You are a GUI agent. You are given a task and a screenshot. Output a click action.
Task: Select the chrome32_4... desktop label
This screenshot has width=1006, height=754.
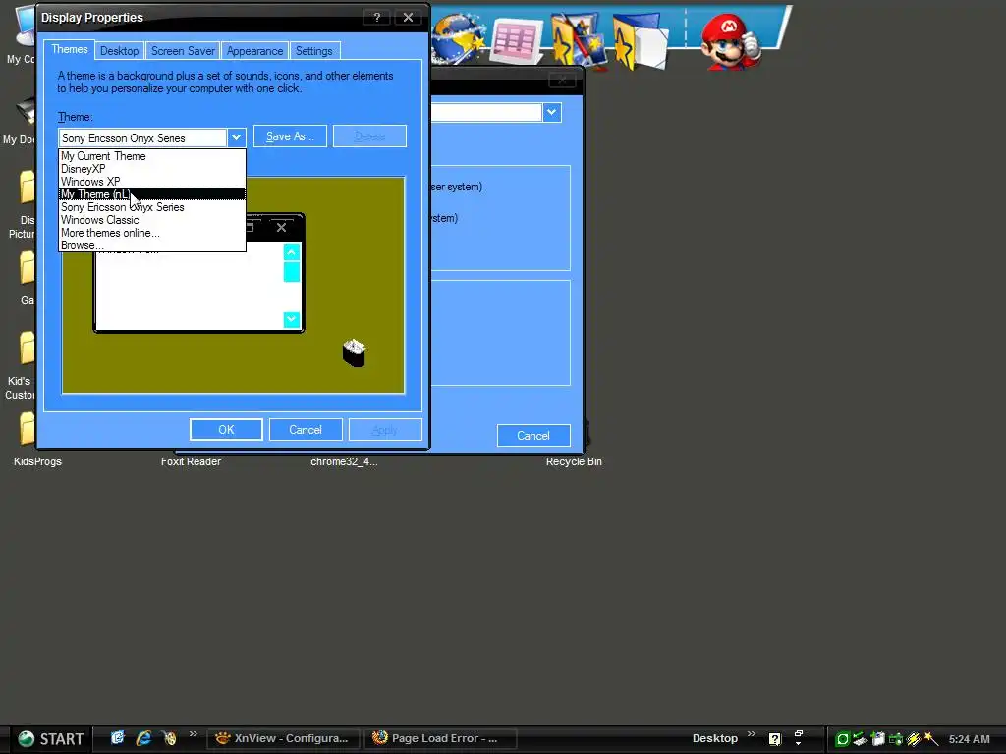click(344, 461)
